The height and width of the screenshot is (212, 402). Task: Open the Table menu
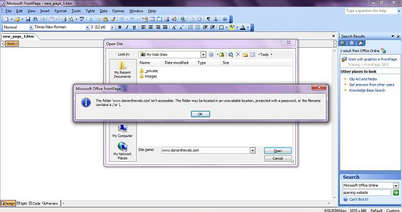pyautogui.click(x=90, y=11)
